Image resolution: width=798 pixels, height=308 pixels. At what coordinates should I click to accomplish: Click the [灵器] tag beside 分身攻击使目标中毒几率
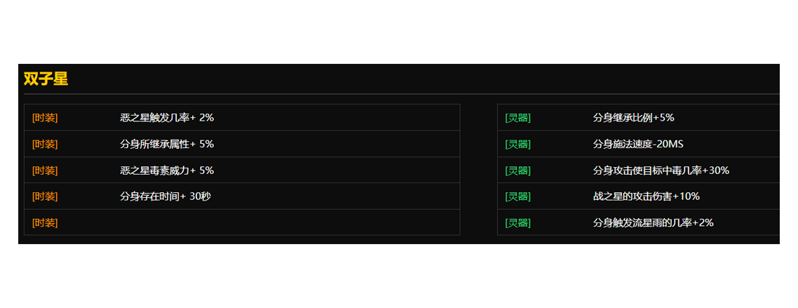point(518,170)
